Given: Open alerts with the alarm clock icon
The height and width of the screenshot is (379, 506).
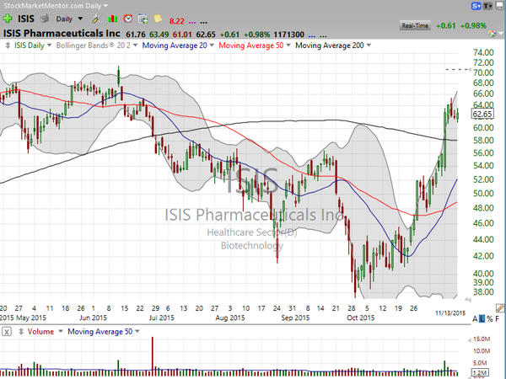Looking at the screenshot, I should (128, 19).
